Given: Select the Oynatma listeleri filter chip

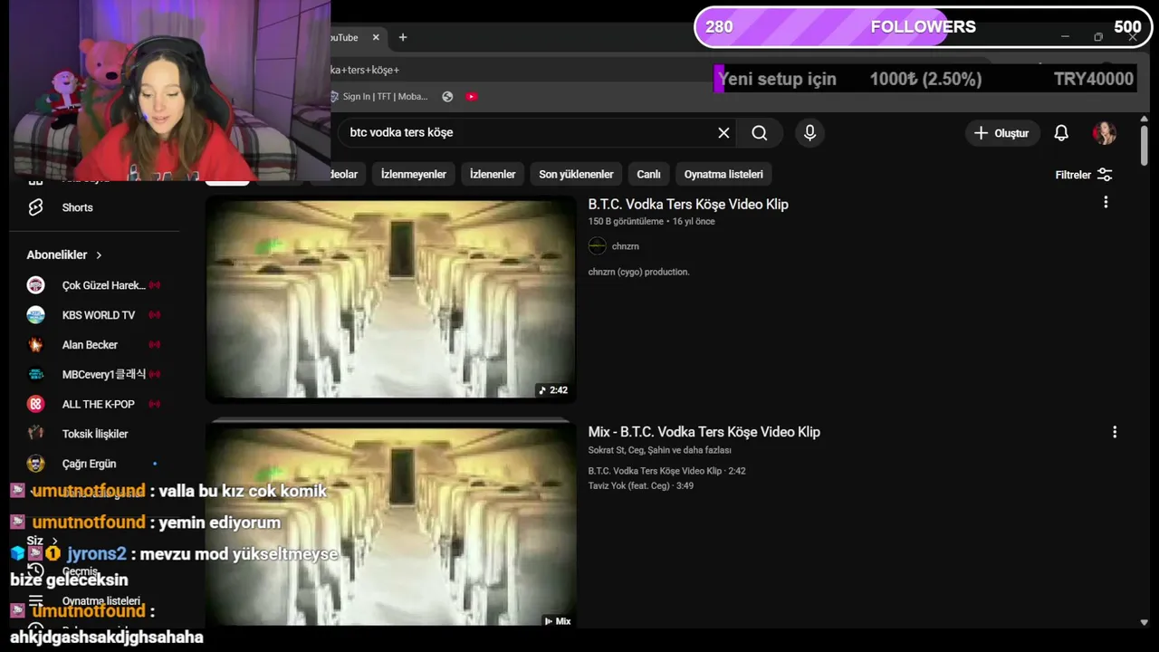Looking at the screenshot, I should coord(723,174).
